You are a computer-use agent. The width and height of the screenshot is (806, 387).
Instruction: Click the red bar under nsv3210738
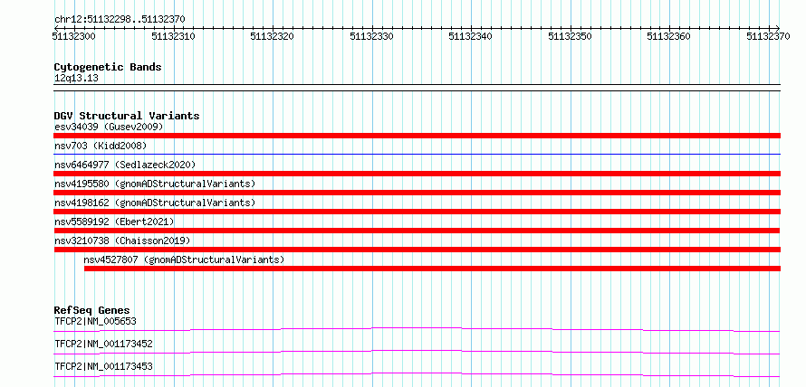(417, 250)
